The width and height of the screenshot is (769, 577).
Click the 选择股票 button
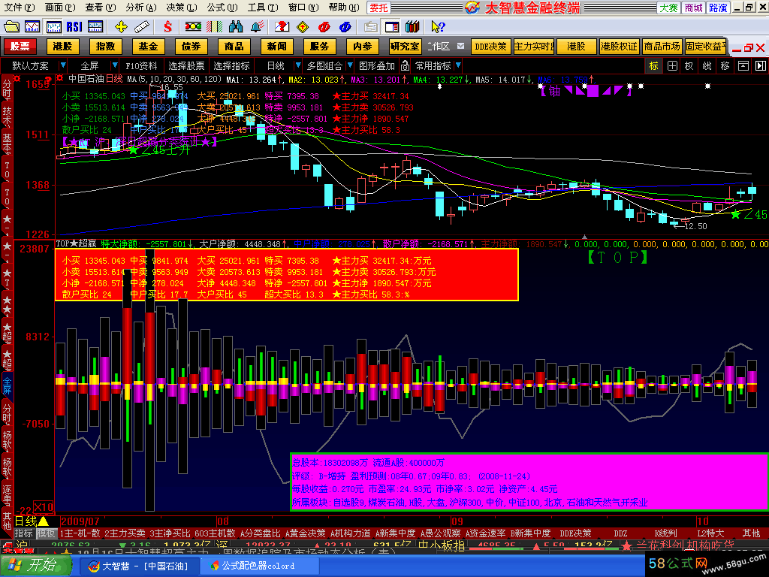[186, 66]
